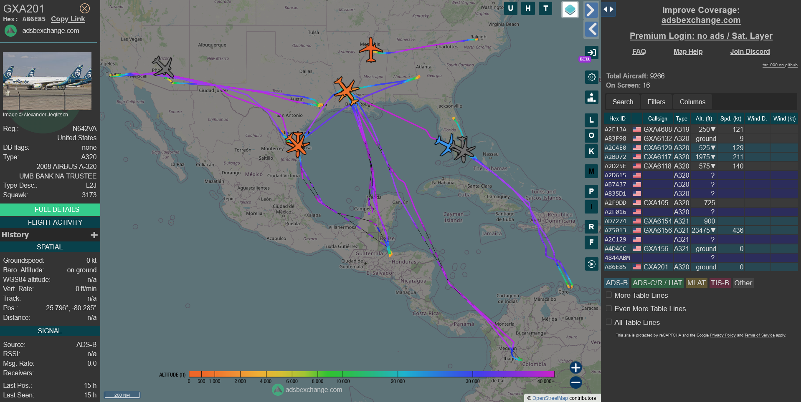Viewport: 801px width, 402px height.
Task: Enable All Table Lines checkbox
Action: tap(609, 322)
